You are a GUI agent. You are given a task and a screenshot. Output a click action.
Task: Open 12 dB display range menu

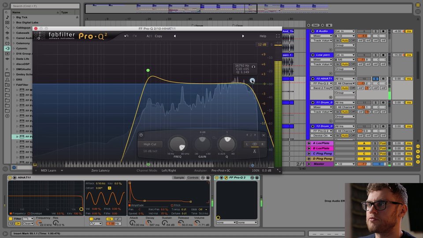[262, 45]
